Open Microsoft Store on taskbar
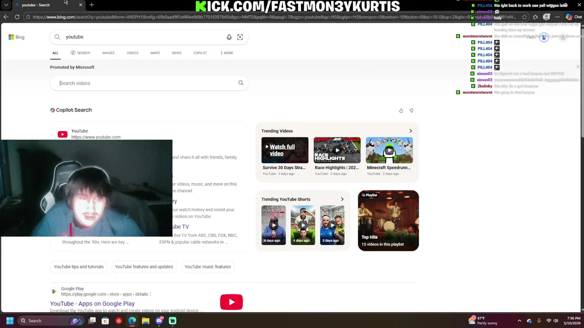The width and height of the screenshot is (584, 328). tap(105, 321)
